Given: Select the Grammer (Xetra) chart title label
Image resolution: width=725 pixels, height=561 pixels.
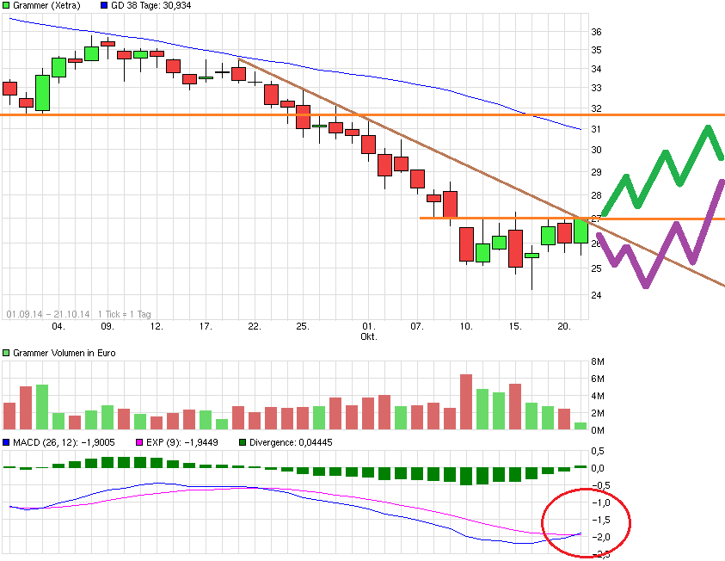Looking at the screenshot, I should coord(46,6).
